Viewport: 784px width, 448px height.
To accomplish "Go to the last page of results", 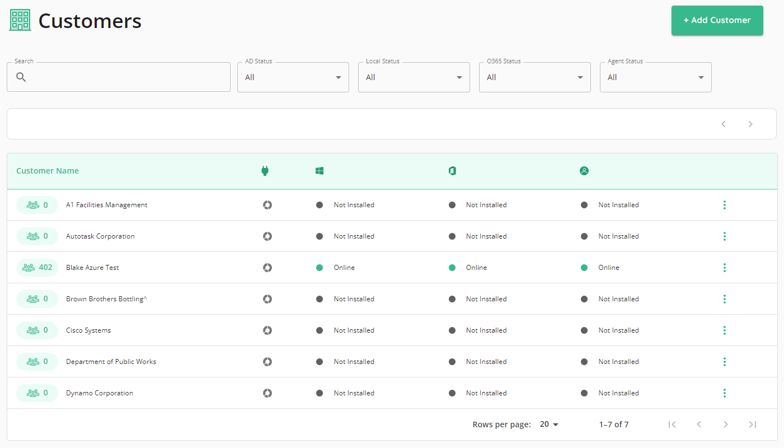I will tap(753, 424).
